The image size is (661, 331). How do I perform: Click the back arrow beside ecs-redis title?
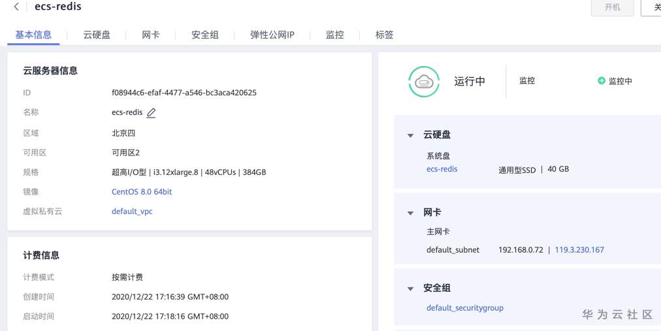tap(16, 7)
